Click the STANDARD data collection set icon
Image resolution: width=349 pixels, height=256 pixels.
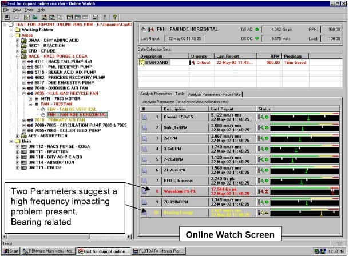[142, 62]
